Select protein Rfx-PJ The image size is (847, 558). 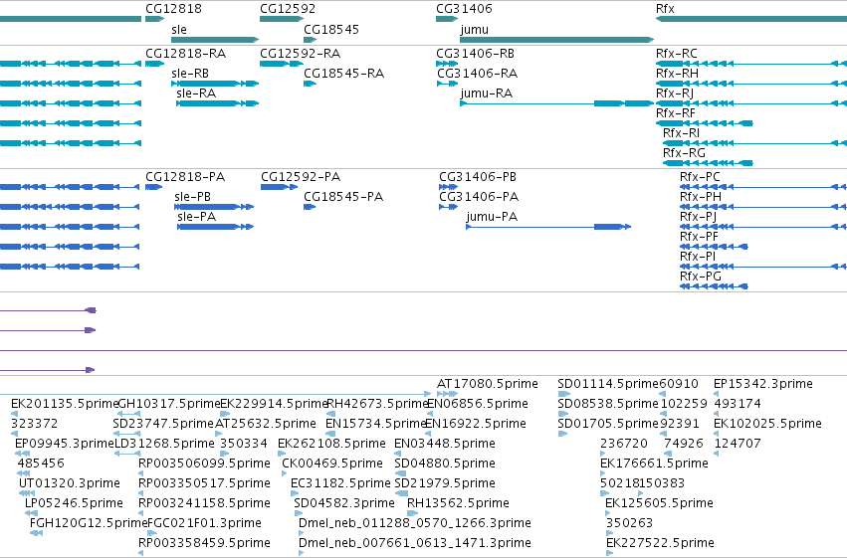click(x=698, y=217)
